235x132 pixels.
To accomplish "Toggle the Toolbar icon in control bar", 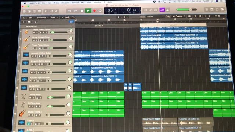I will 39,11.
